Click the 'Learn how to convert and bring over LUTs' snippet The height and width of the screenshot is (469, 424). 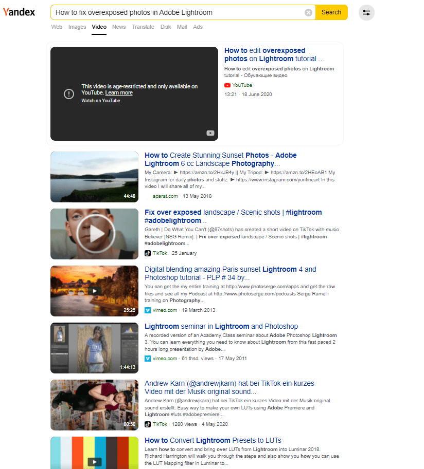pyautogui.click(x=242, y=456)
